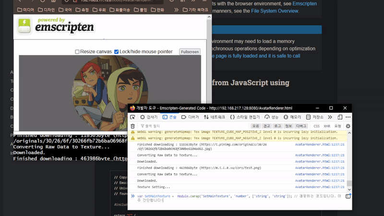Toggle the CSS filter in console
The image size is (384, 216).
pyautogui.click(x=316, y=126)
